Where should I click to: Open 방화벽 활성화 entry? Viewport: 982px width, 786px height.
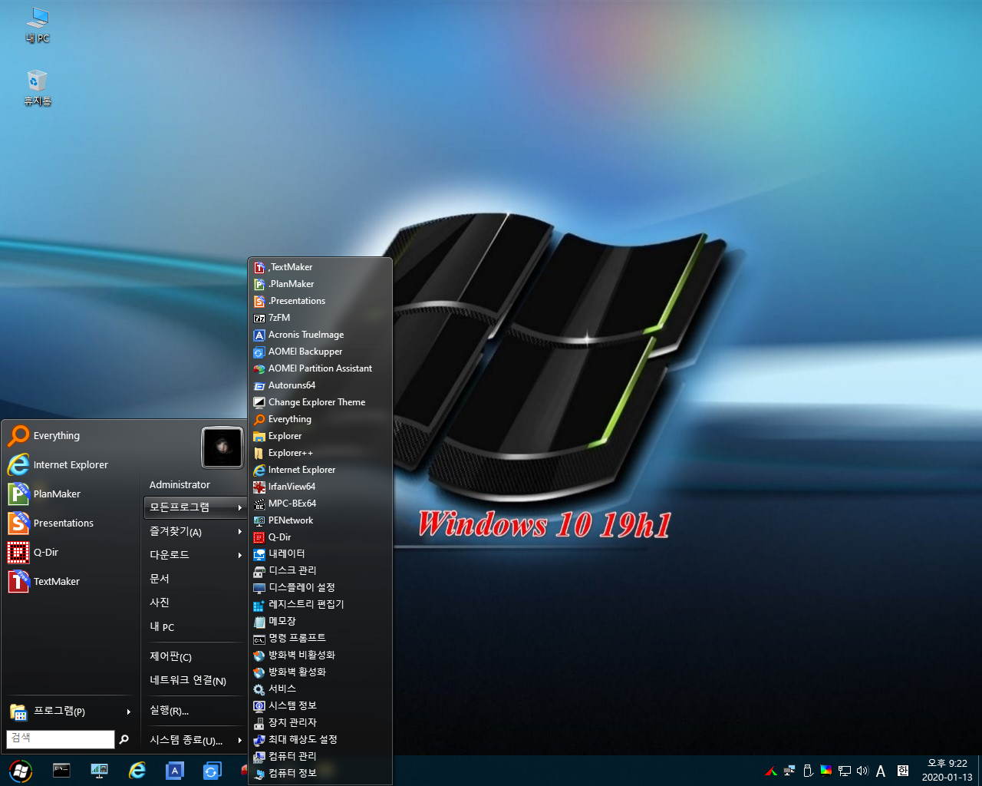(x=320, y=672)
